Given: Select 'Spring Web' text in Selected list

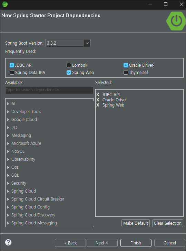Looking at the screenshot, I should pos(113,105).
